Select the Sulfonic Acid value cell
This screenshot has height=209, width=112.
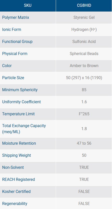pos(84,42)
